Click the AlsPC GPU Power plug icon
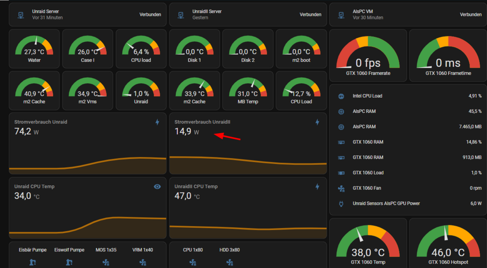 click(341, 204)
